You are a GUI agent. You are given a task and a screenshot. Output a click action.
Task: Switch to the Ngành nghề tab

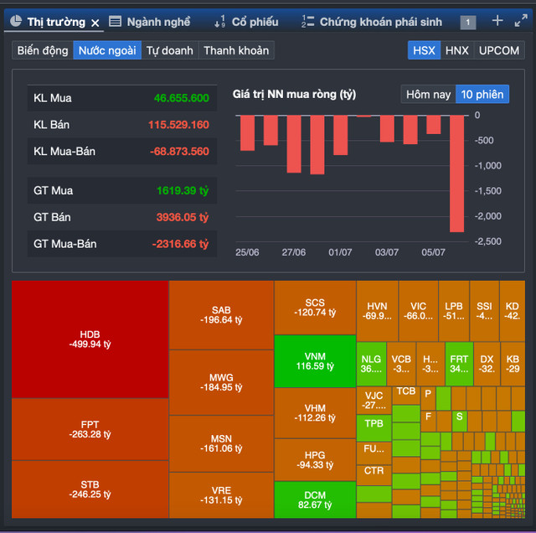pos(158,22)
